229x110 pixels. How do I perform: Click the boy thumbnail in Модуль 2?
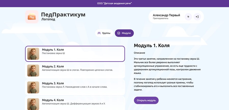(33, 70)
